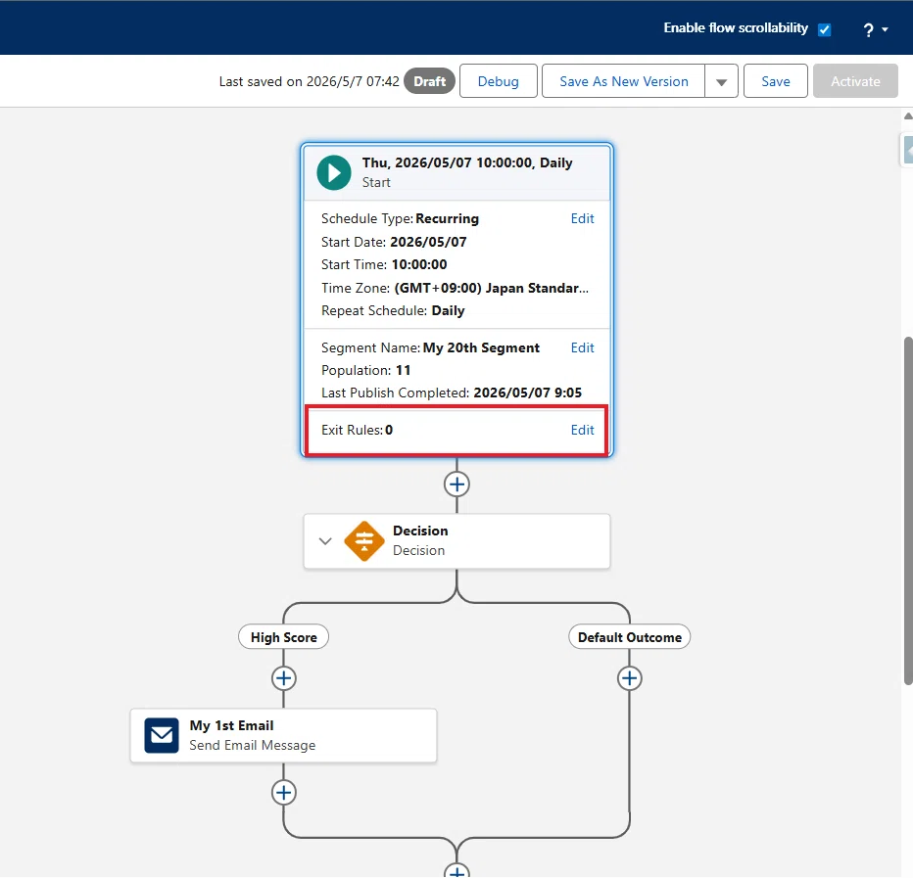Click the green Start play icon
Screen dimensions: 913x878
click(334, 172)
